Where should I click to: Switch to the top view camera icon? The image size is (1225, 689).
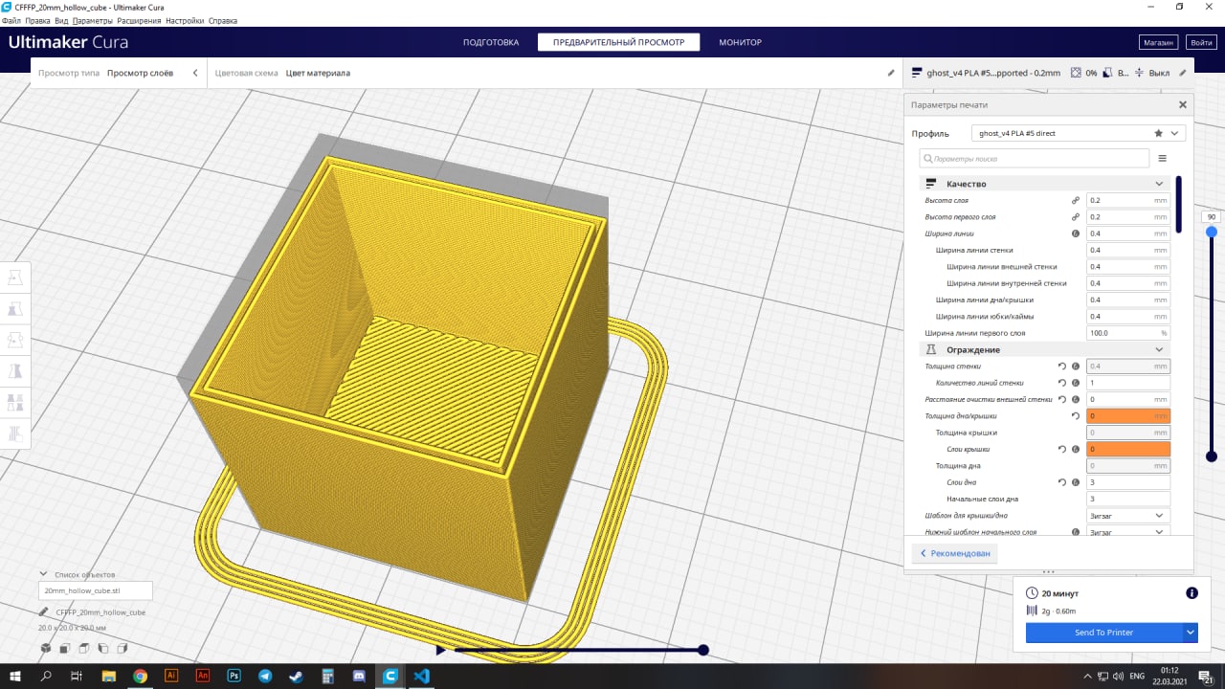pos(83,648)
